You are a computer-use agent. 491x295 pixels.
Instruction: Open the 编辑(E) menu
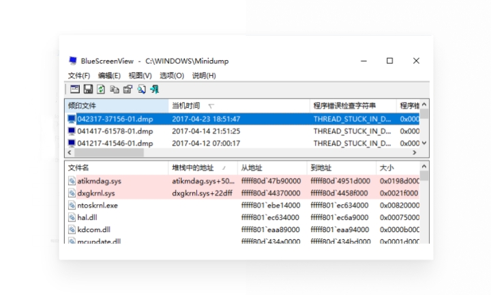(109, 76)
